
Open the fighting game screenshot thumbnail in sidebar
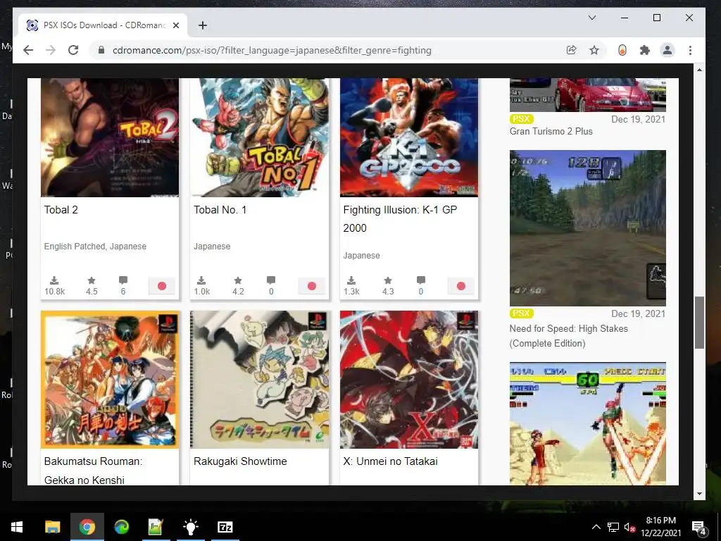point(588,423)
